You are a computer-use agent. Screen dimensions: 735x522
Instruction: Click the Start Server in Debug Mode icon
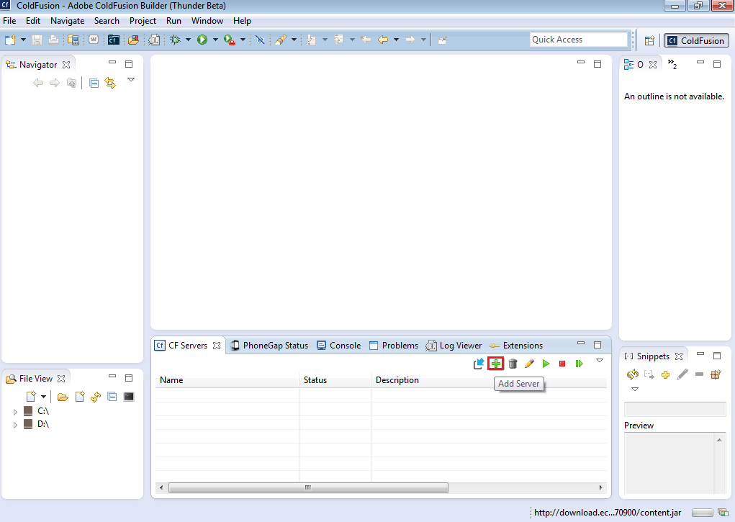580,364
